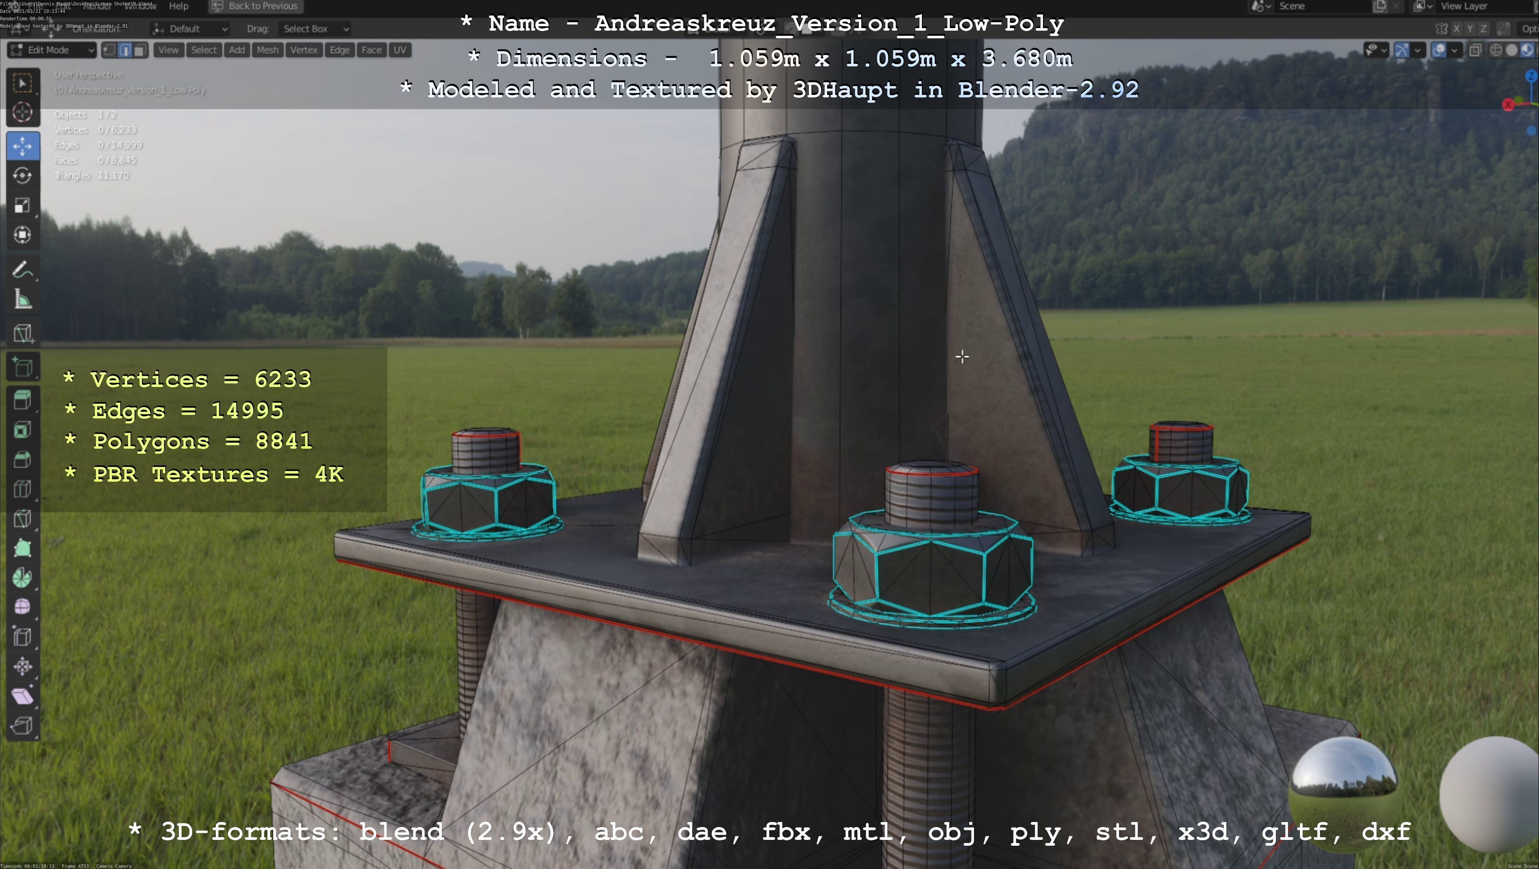The width and height of the screenshot is (1539, 869).
Task: Expand the overlays options dropdown arrow
Action: tap(1455, 50)
